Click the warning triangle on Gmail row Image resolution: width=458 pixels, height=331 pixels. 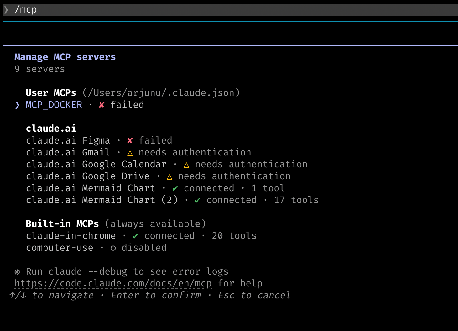pyautogui.click(x=130, y=153)
